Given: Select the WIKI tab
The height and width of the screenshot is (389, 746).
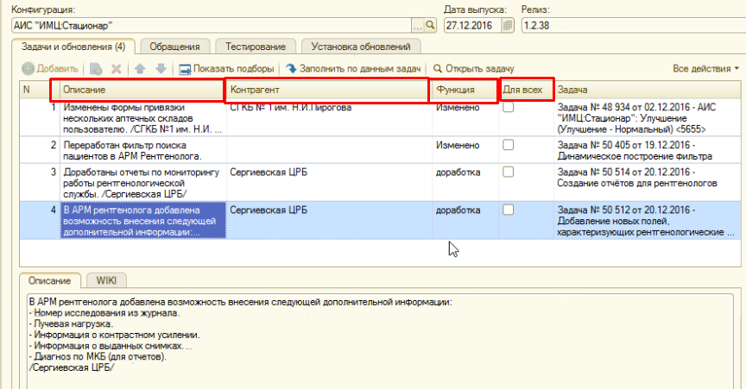Looking at the screenshot, I should point(106,280).
